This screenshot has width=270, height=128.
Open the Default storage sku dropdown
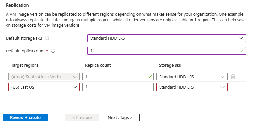166,38
